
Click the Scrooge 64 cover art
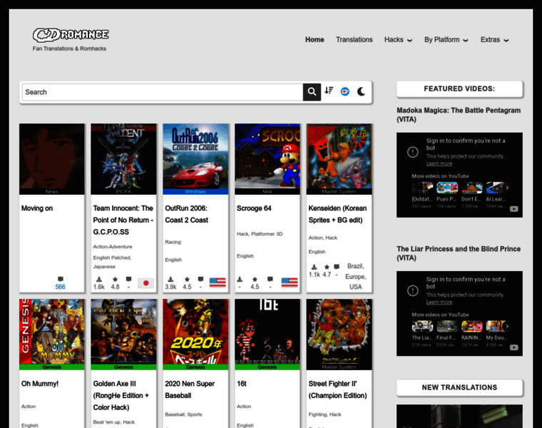pyautogui.click(x=267, y=156)
